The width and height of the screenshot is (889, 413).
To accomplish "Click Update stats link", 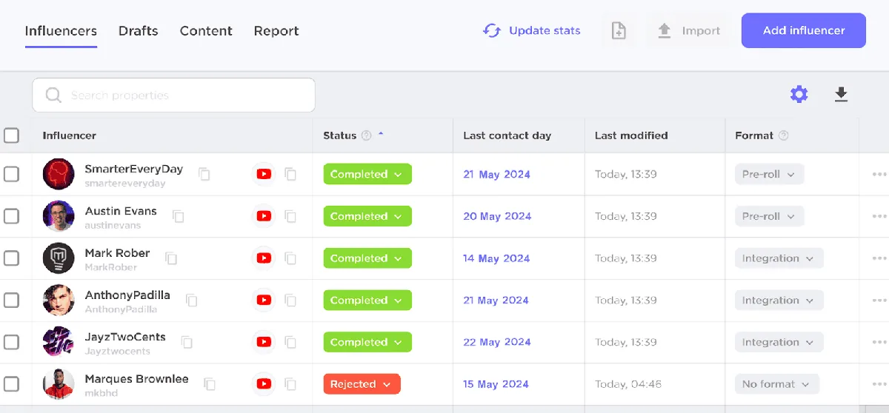I will (545, 30).
